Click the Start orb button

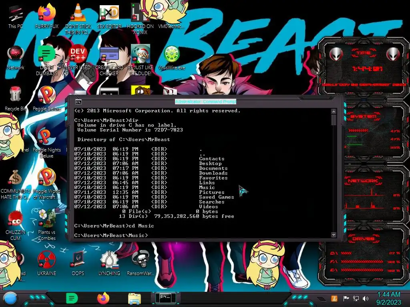click(10, 298)
